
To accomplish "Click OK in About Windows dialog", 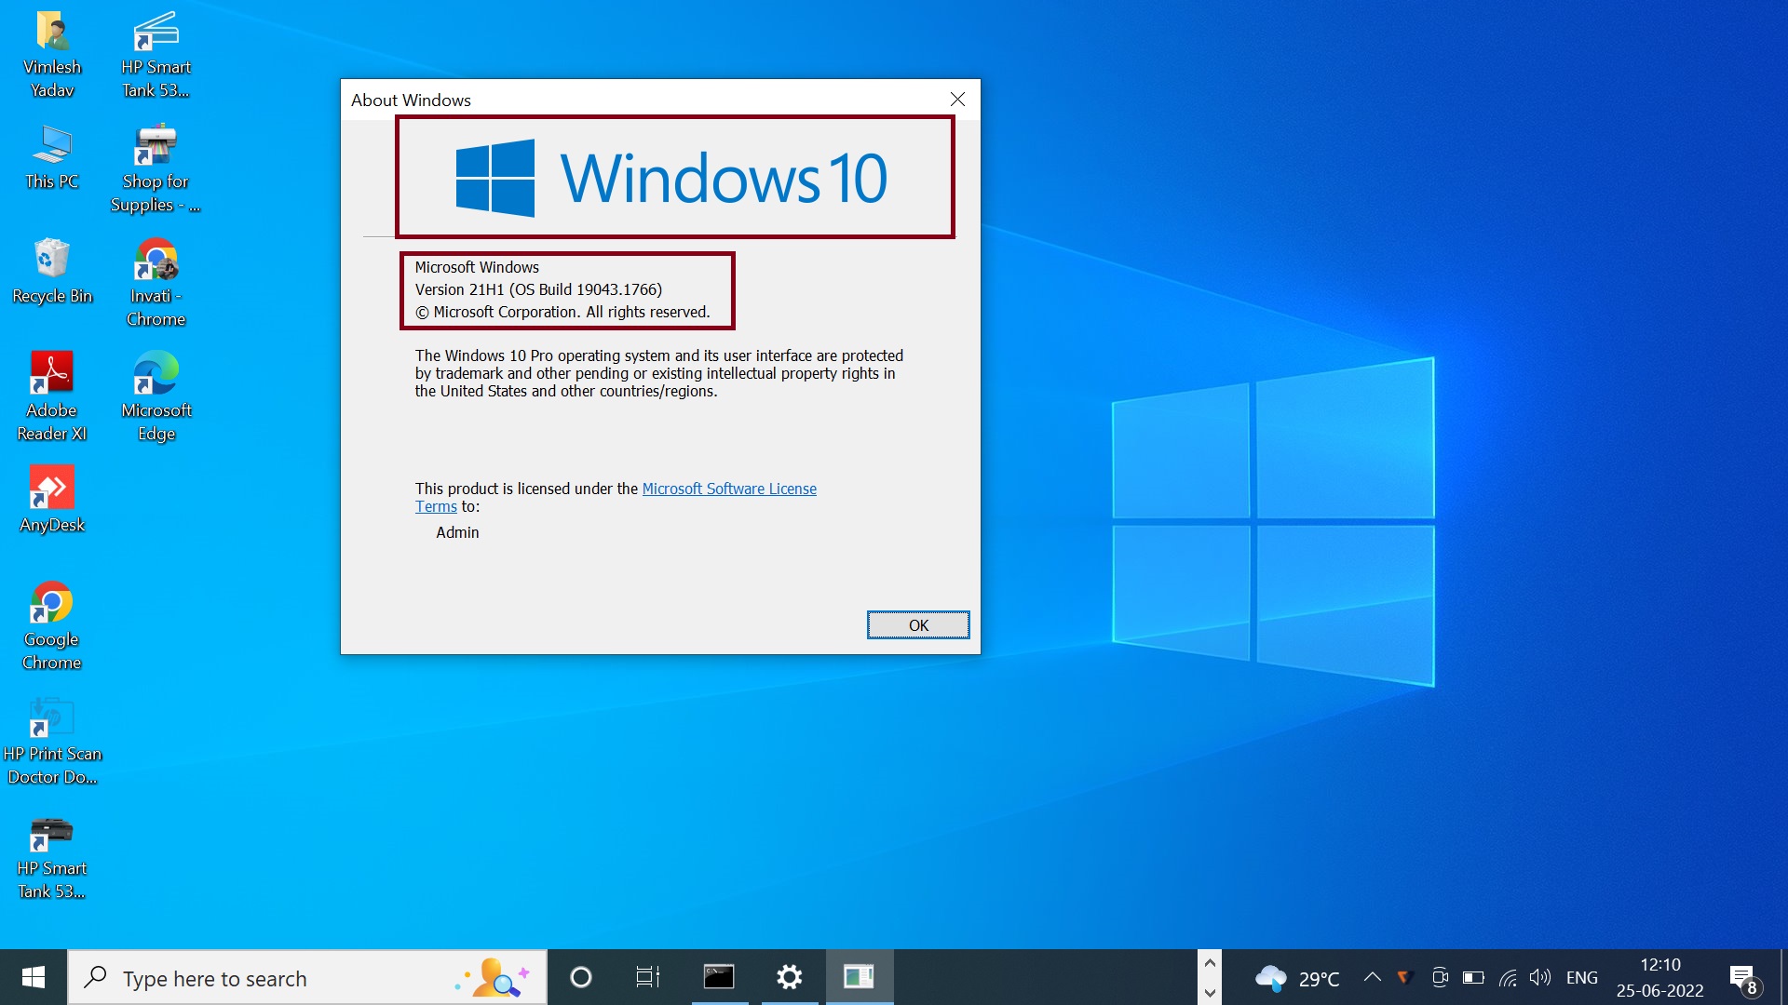I will (917, 625).
